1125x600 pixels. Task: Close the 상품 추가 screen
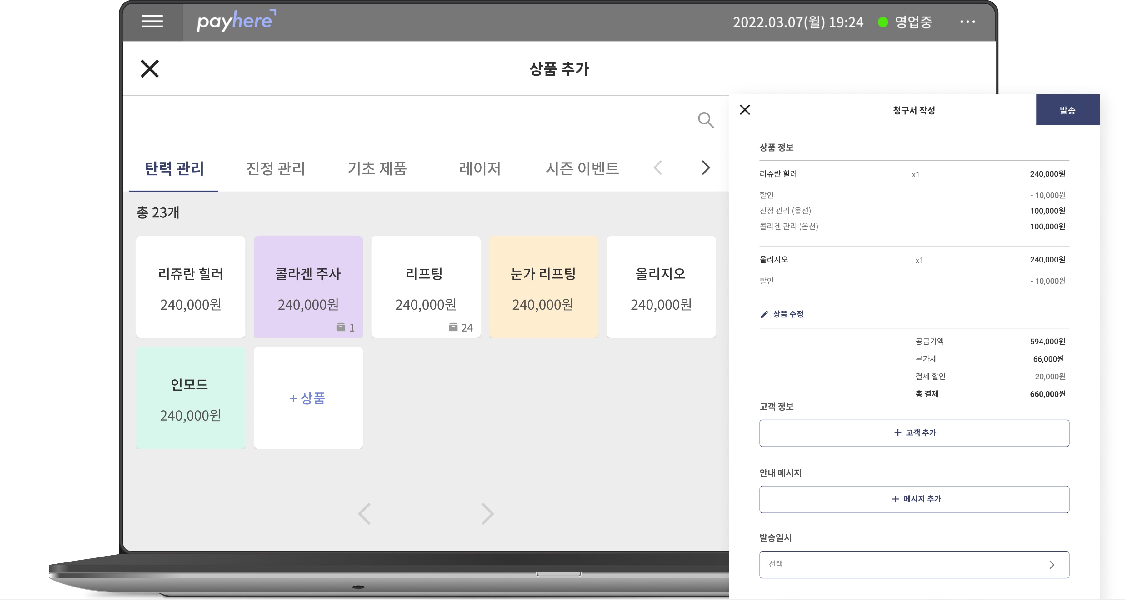click(150, 68)
